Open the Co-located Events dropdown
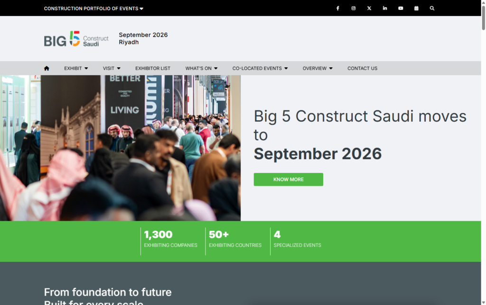 click(260, 68)
